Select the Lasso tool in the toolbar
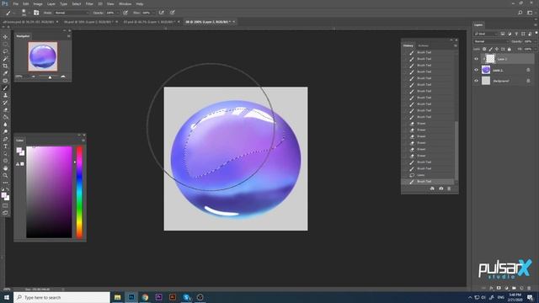The height and width of the screenshot is (303, 539). (x=5, y=51)
